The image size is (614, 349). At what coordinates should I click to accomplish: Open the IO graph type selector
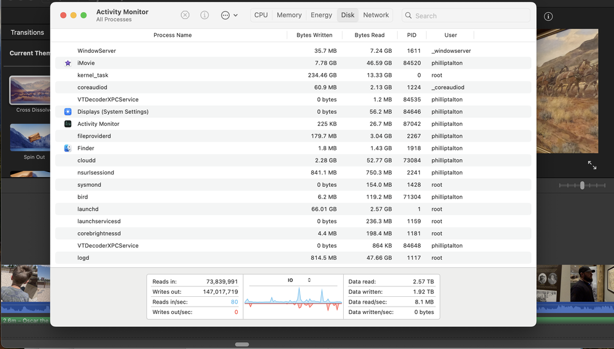(299, 280)
